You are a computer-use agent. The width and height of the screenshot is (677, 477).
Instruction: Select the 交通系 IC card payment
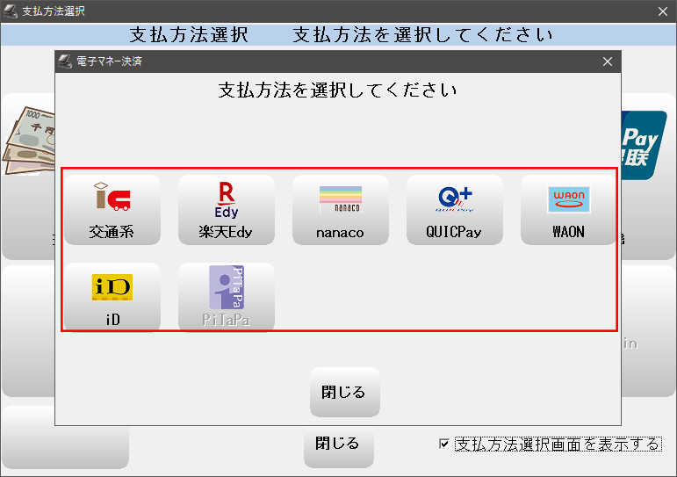[x=112, y=210]
